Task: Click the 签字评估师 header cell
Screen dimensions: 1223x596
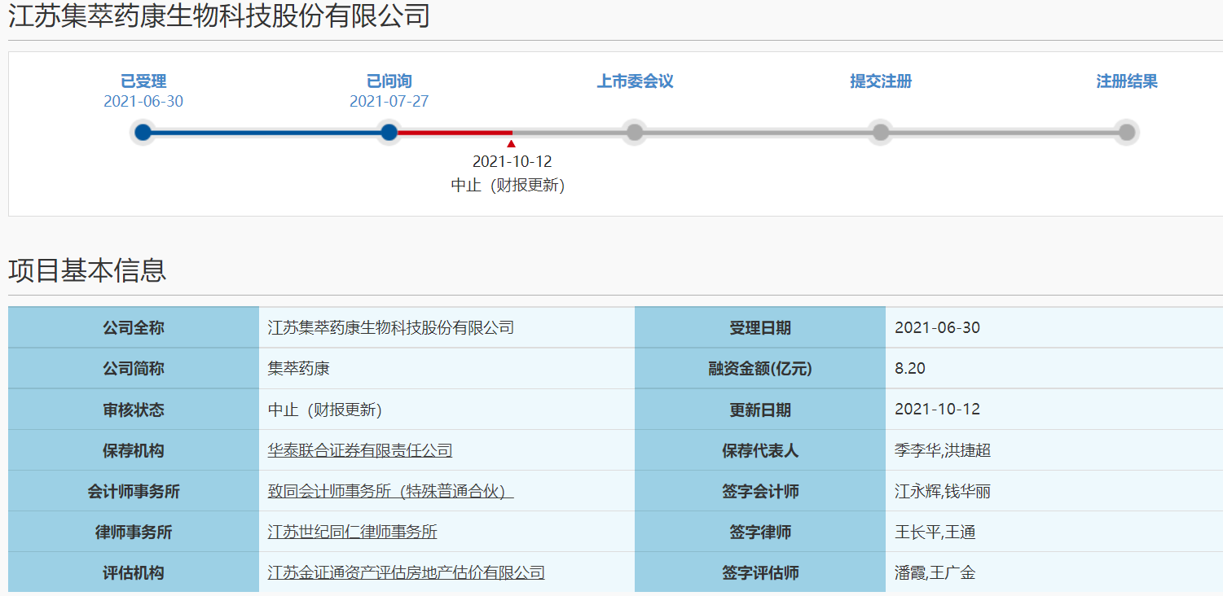Action: click(760, 572)
